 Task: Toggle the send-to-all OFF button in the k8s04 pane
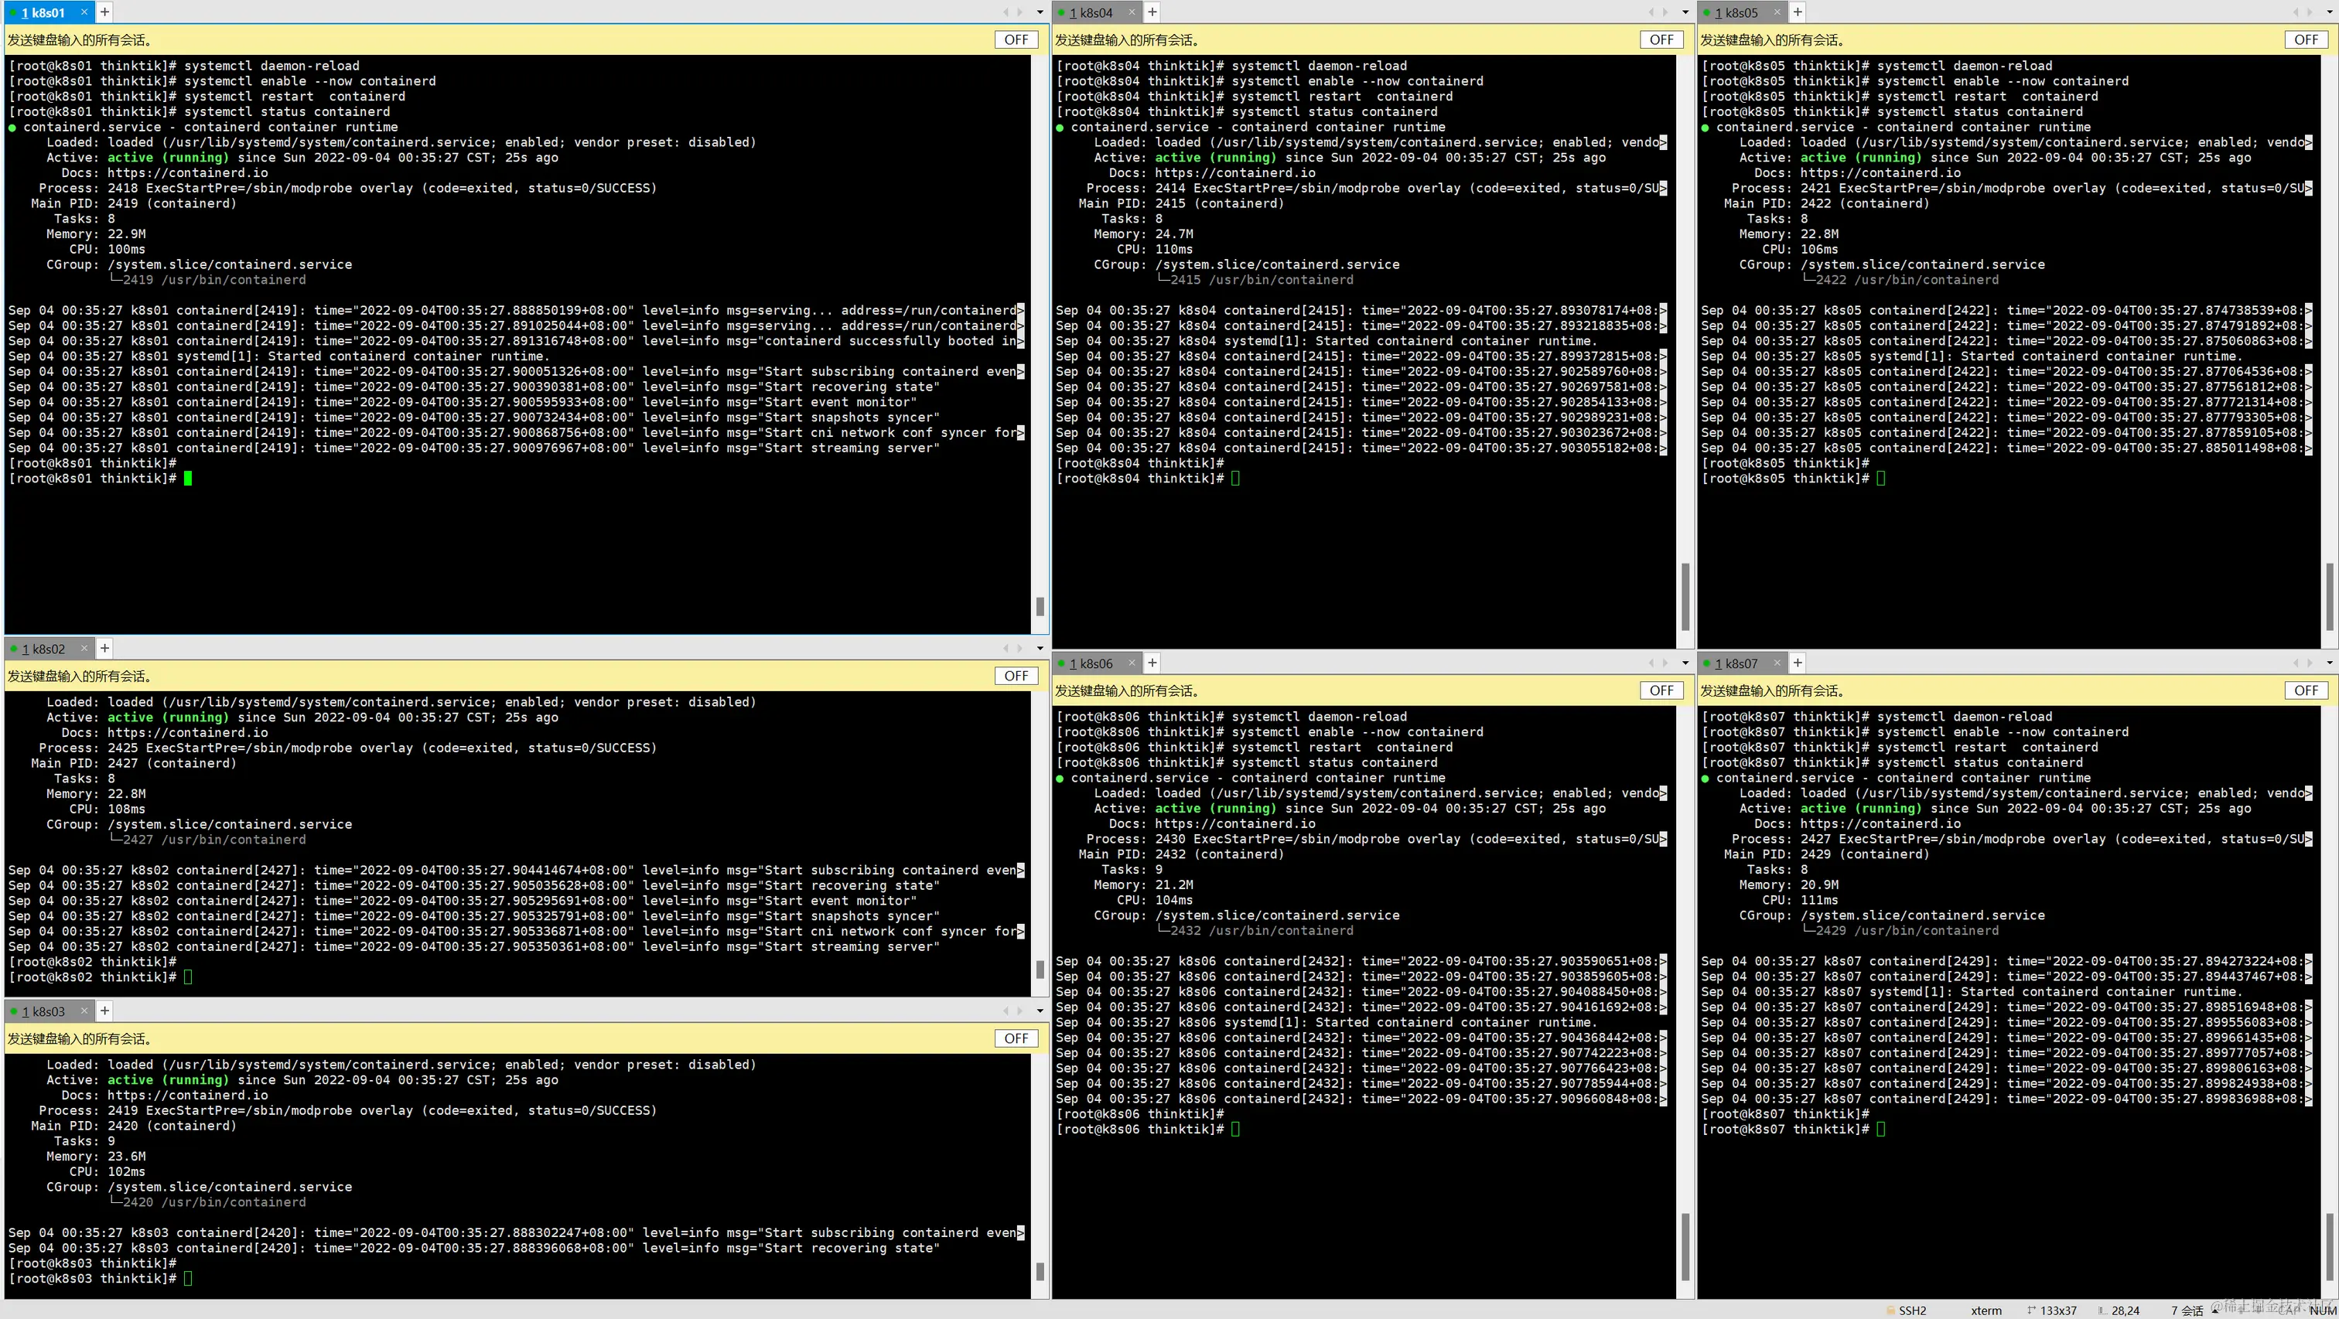(1661, 39)
